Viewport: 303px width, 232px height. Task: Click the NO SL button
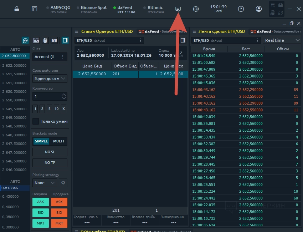coord(50,152)
